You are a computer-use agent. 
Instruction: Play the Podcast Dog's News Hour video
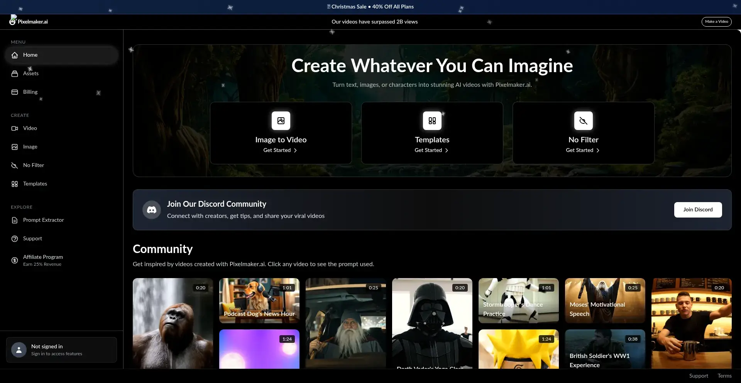pos(259,300)
